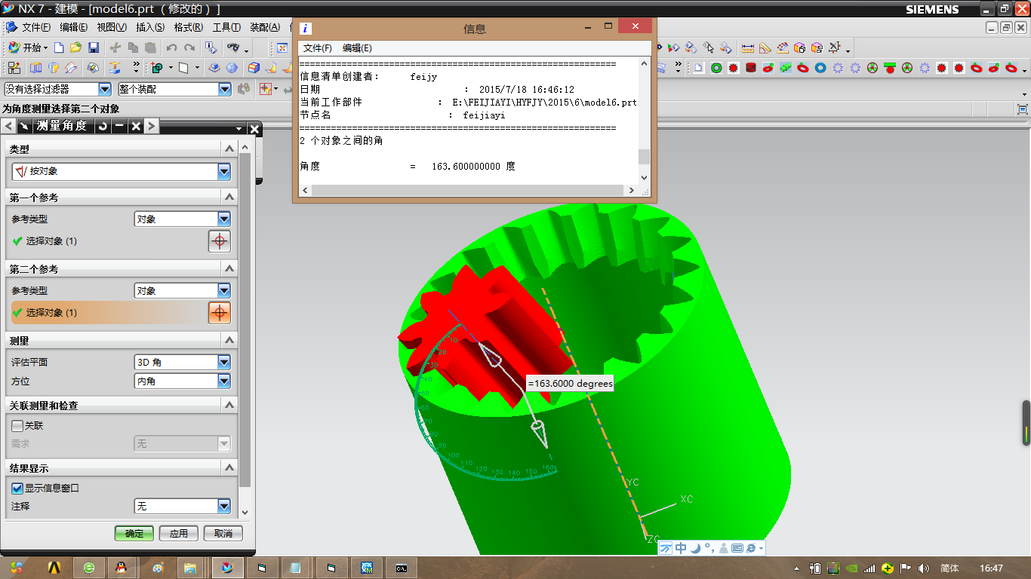Viewport: 1031px width, 579px height.
Task: Click the crosshair select button for second reference
Action: pos(219,313)
